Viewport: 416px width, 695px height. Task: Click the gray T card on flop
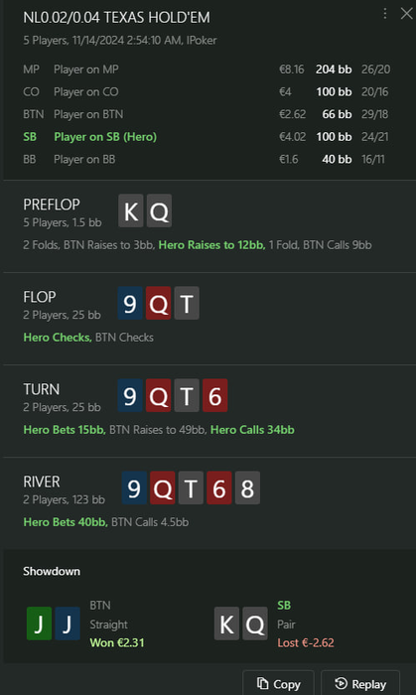point(187,303)
